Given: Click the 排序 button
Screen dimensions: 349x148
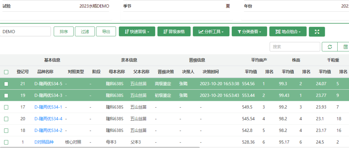Looking at the screenshot, I should point(64,32).
